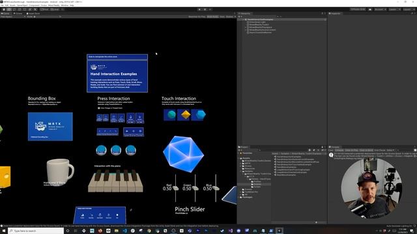417x234 pixels.
Task: Toggle Pivot handle position button
Action: coord(44,10)
